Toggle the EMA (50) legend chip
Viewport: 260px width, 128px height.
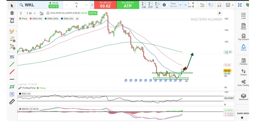click(x=36, y=19)
